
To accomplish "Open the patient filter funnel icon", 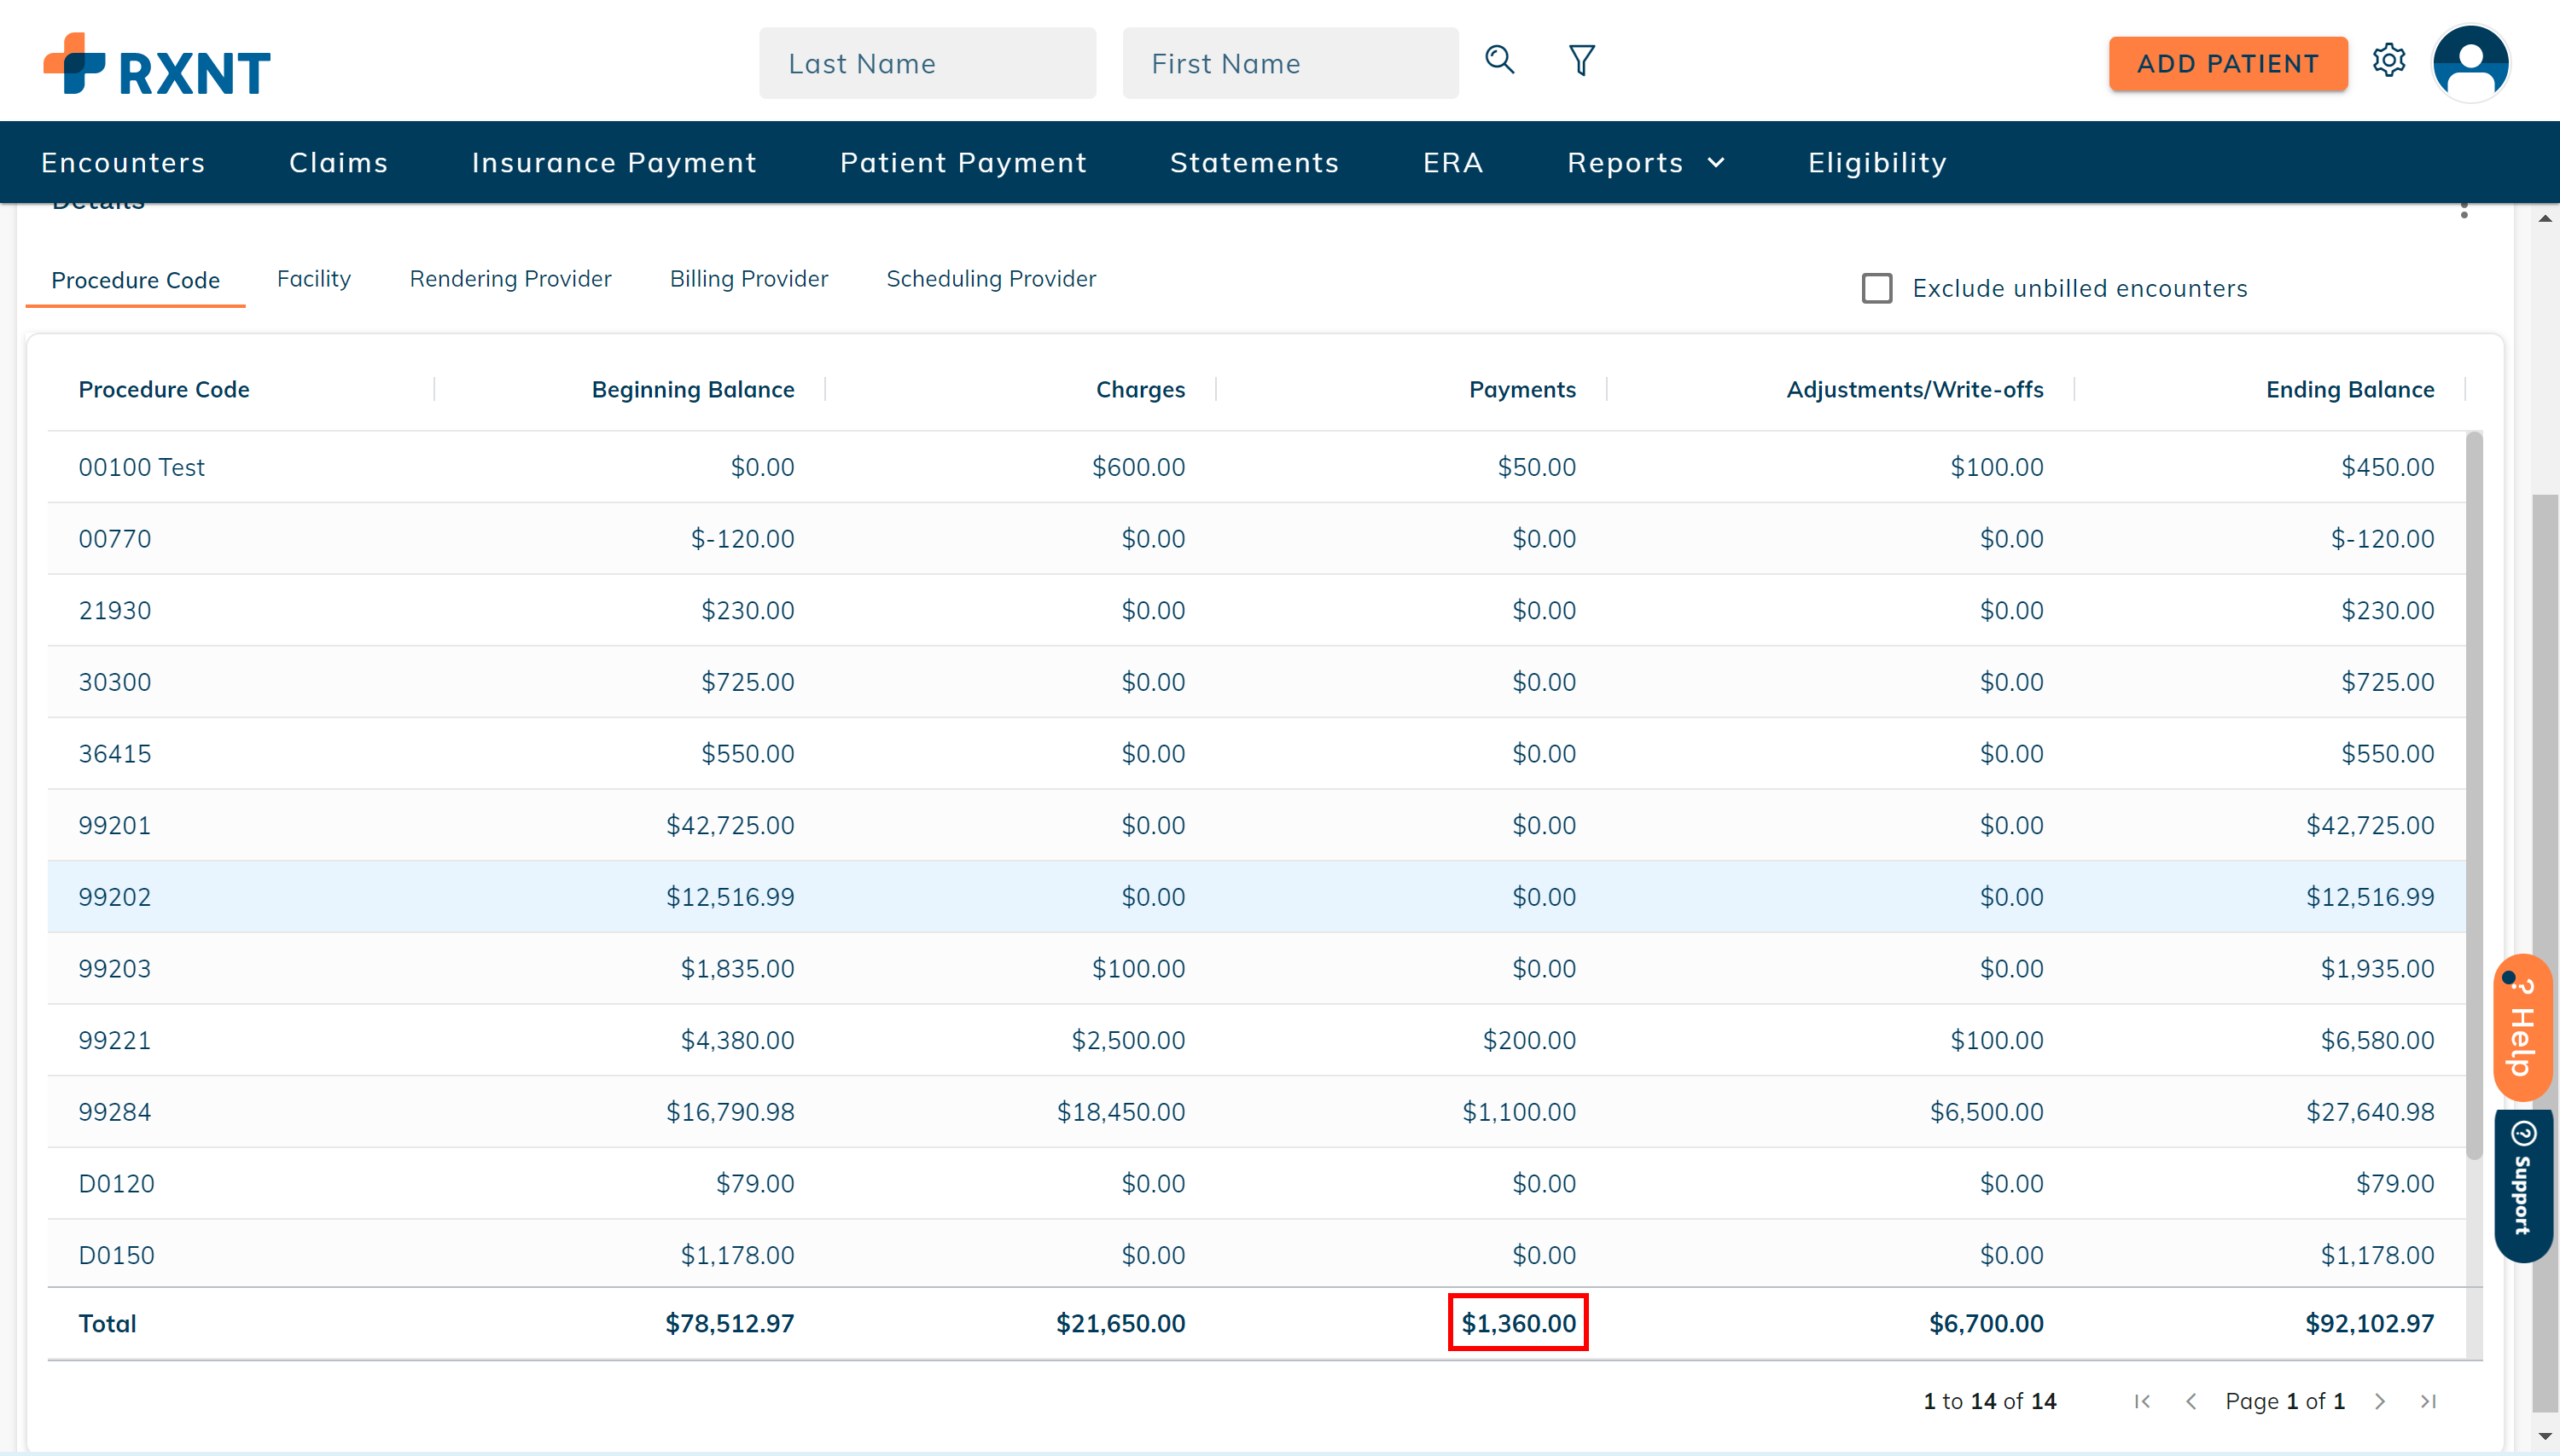I will tap(1580, 61).
